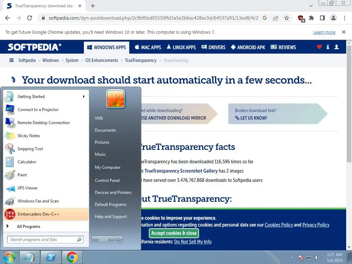This screenshot has height=264, width=352.
Task: Select MAC APPS tab
Action: 148,47
